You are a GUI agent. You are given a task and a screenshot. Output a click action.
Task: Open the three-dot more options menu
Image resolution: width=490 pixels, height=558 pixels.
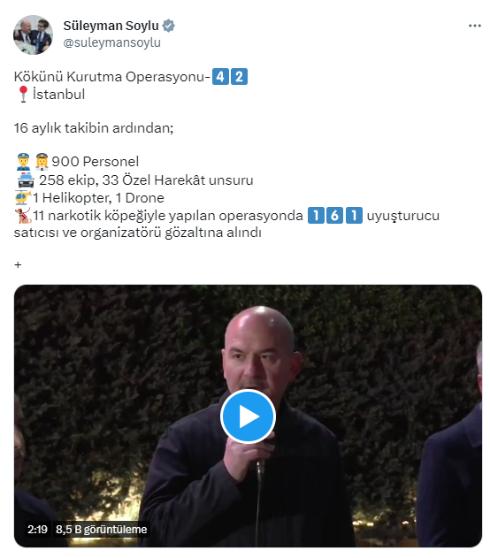tap(474, 26)
